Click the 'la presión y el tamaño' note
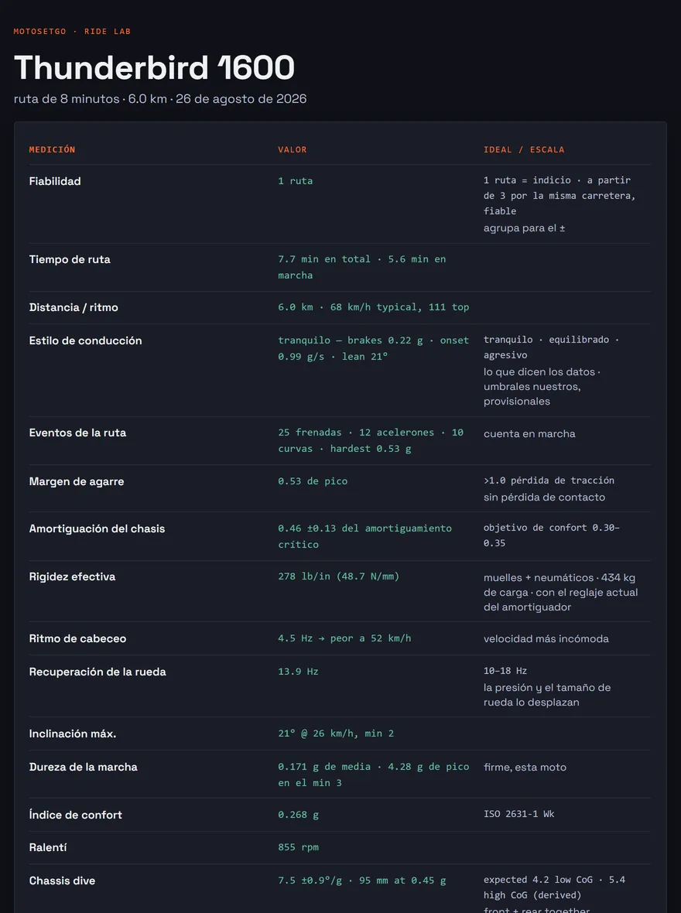The width and height of the screenshot is (681, 913). (547, 695)
